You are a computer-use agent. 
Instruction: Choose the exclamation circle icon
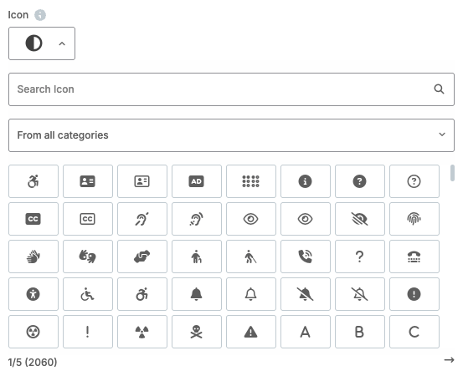414,294
